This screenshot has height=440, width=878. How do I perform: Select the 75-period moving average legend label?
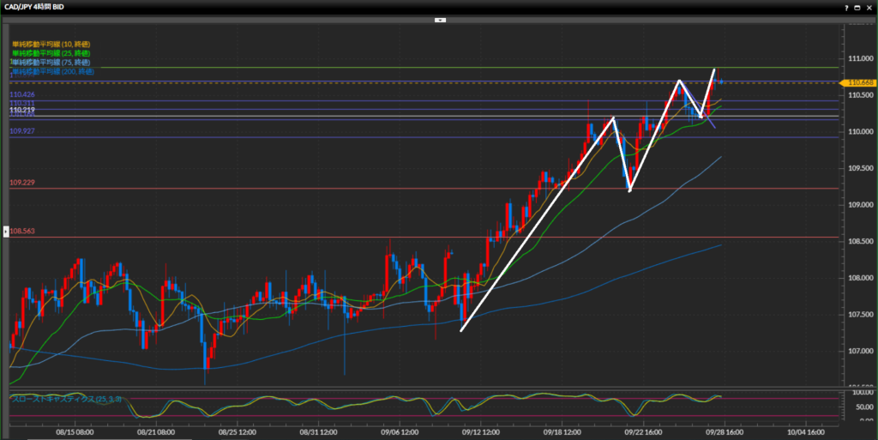click(51, 63)
